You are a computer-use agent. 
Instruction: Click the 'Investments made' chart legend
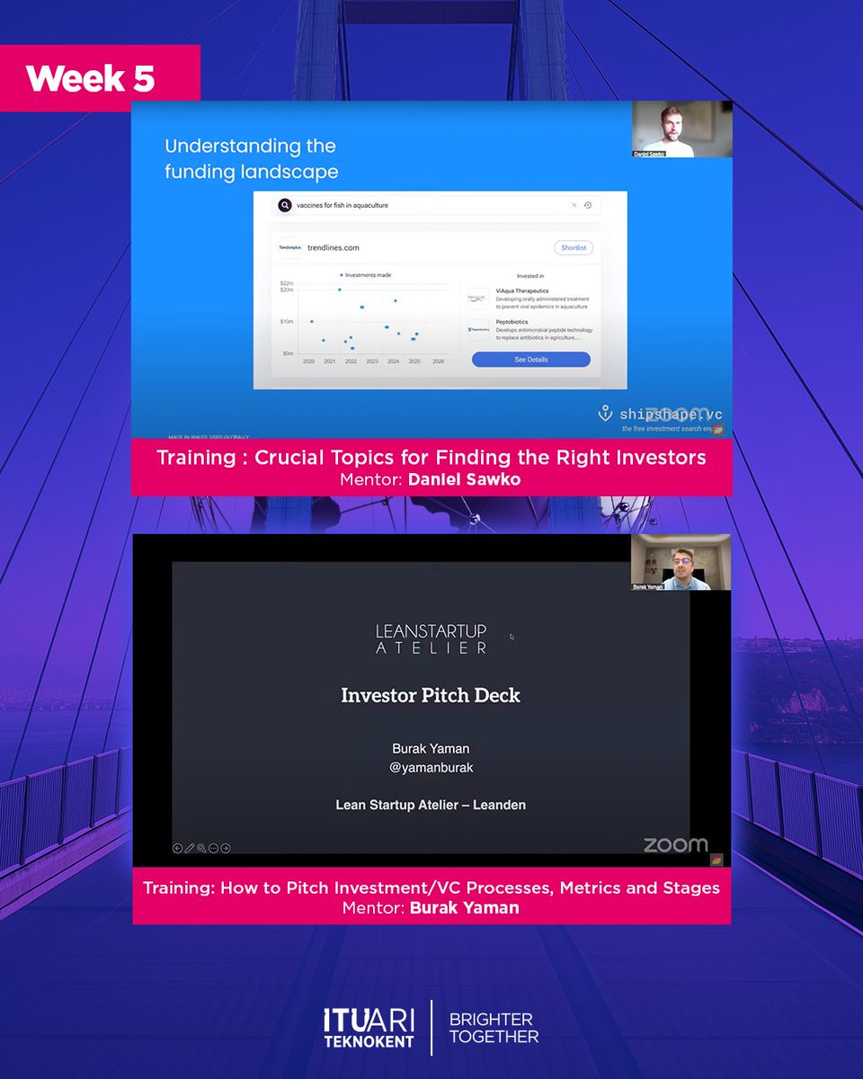365,275
